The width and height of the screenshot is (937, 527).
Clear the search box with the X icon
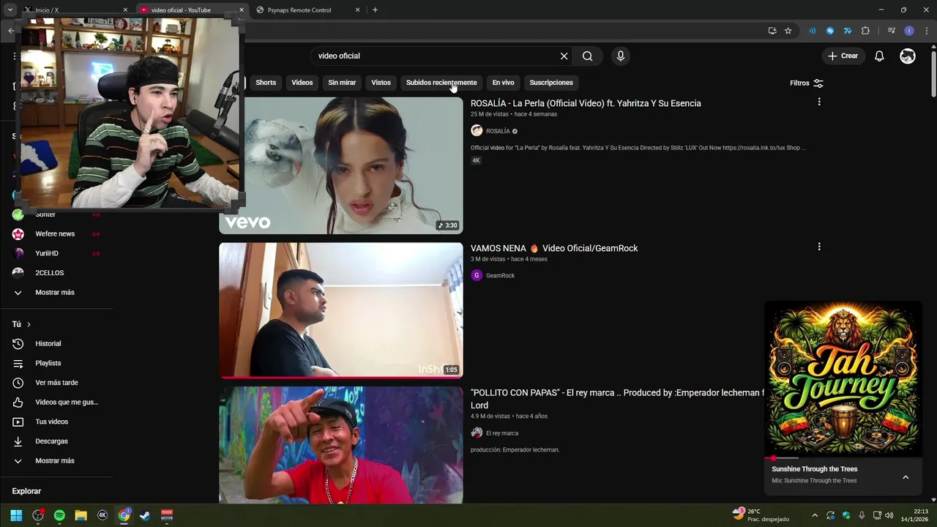(x=564, y=56)
